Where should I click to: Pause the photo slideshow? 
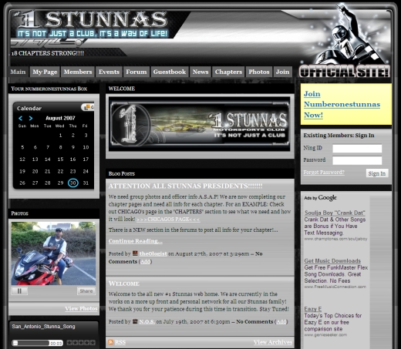(19, 291)
